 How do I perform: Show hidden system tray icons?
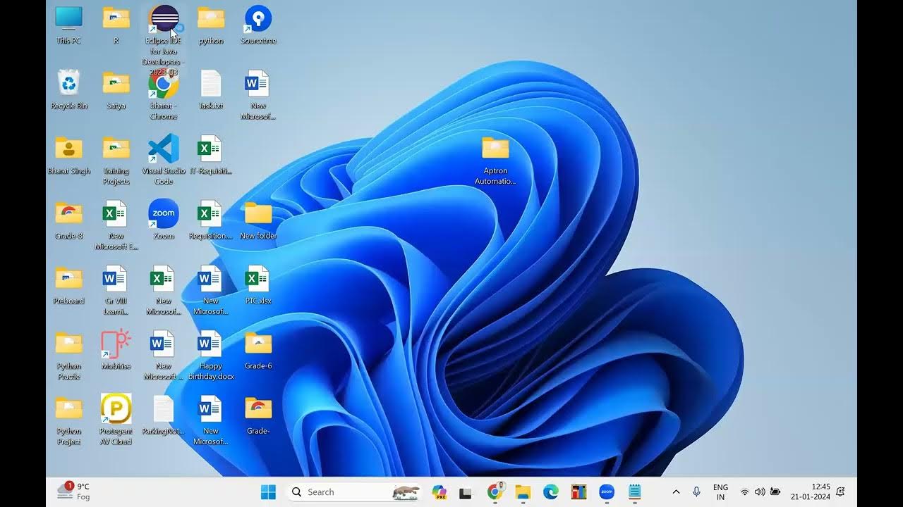coord(676,492)
